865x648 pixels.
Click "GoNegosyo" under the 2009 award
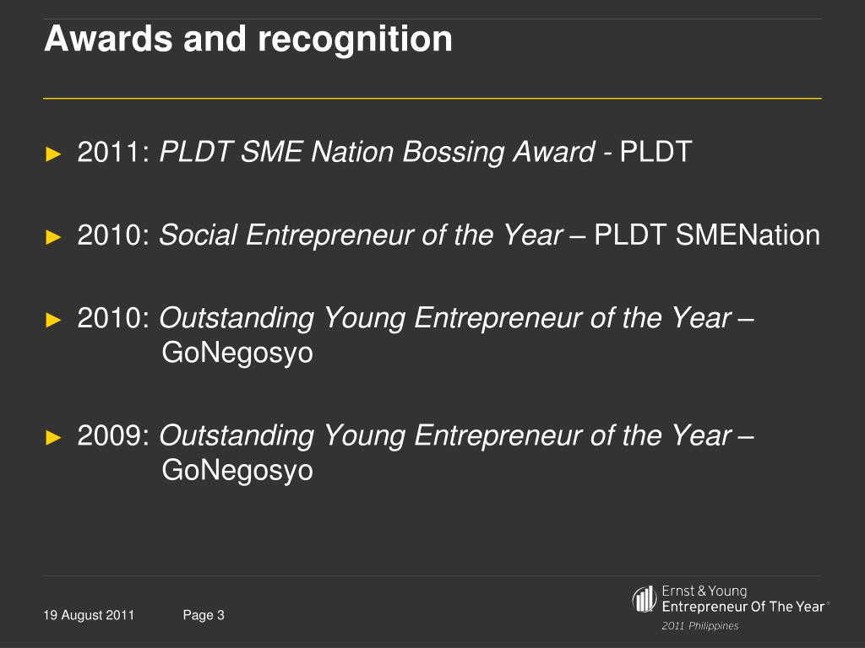237,471
